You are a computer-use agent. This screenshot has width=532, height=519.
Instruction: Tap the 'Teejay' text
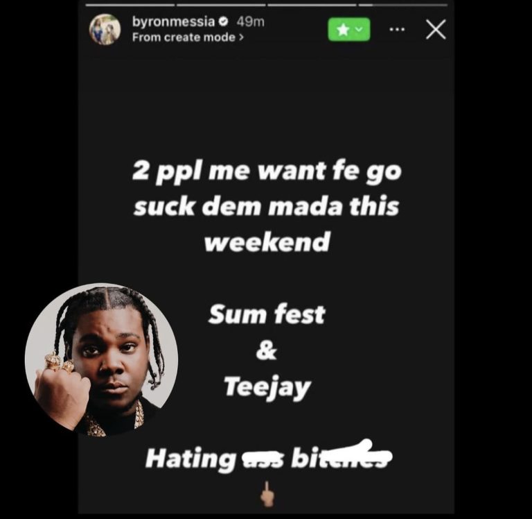click(x=267, y=387)
